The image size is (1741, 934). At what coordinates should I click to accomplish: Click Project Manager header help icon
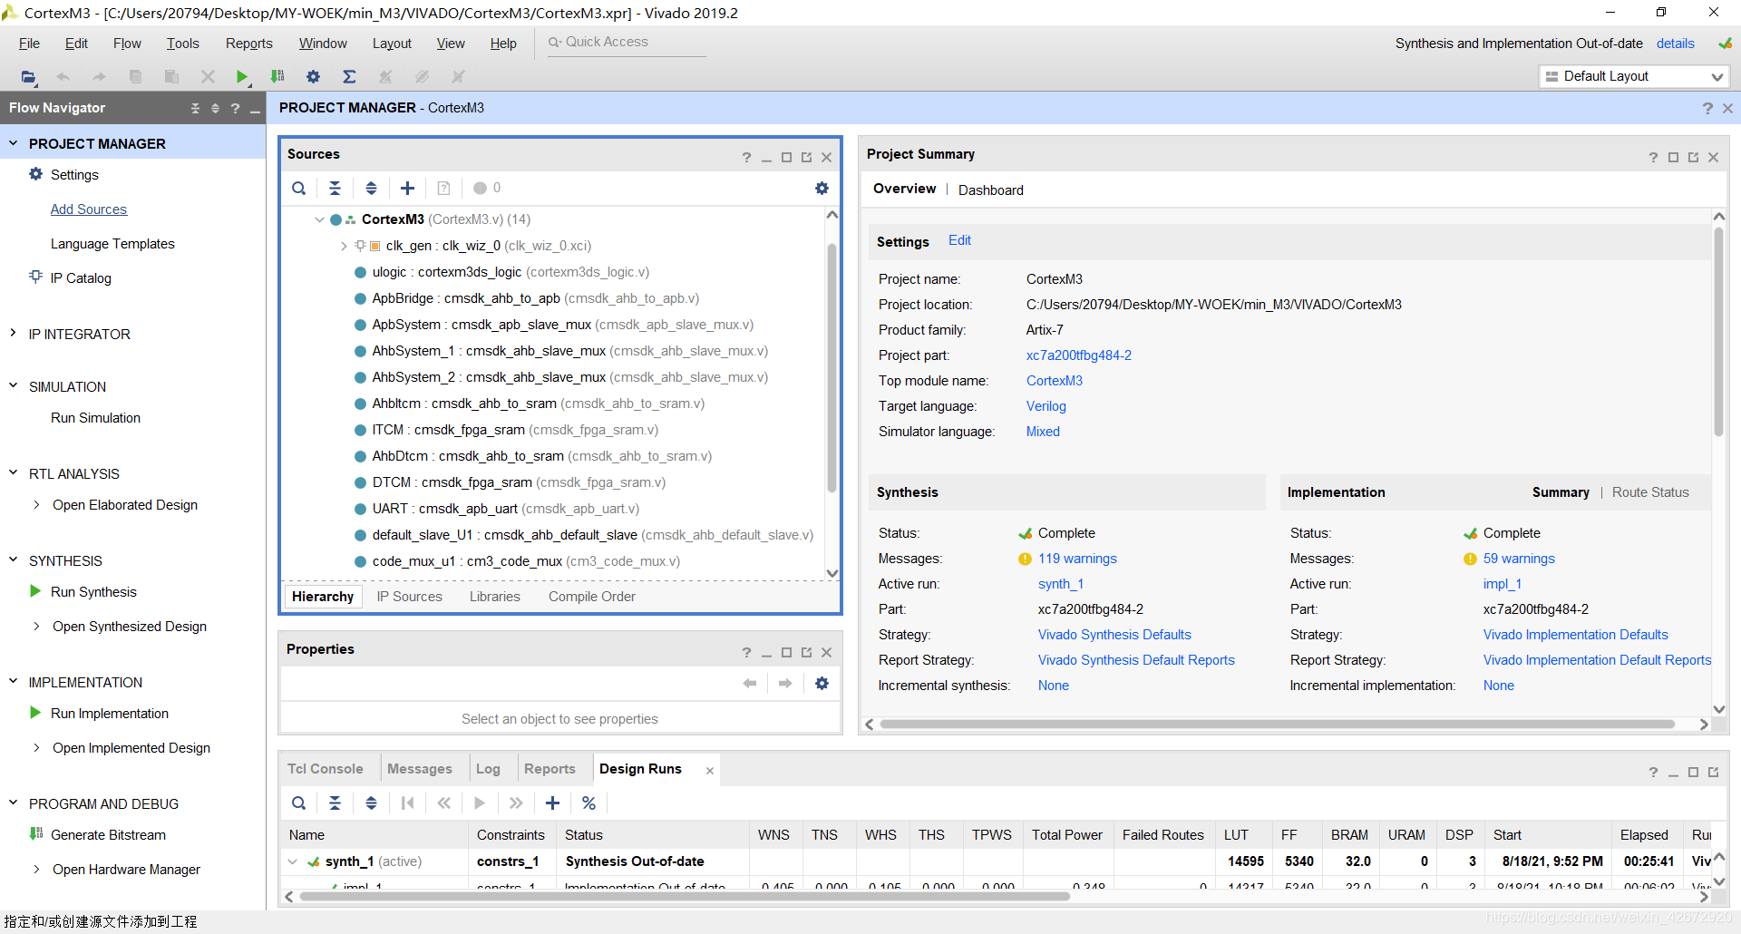(1707, 109)
